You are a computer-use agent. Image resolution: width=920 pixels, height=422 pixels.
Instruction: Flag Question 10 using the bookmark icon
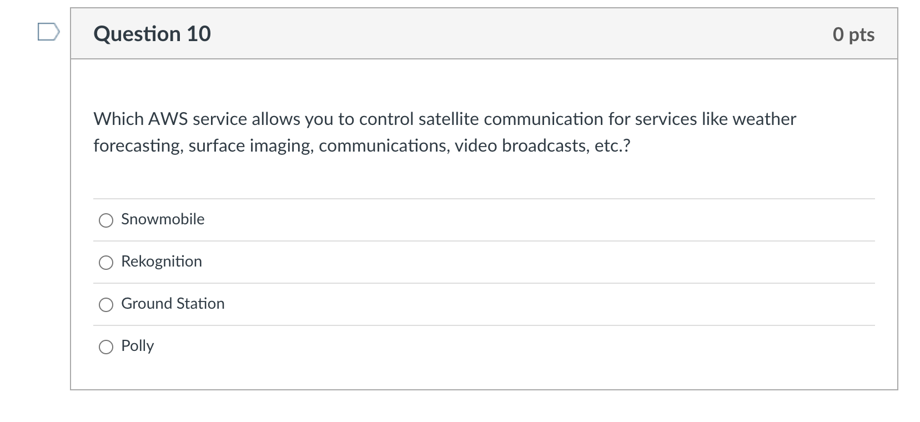pyautogui.click(x=48, y=32)
